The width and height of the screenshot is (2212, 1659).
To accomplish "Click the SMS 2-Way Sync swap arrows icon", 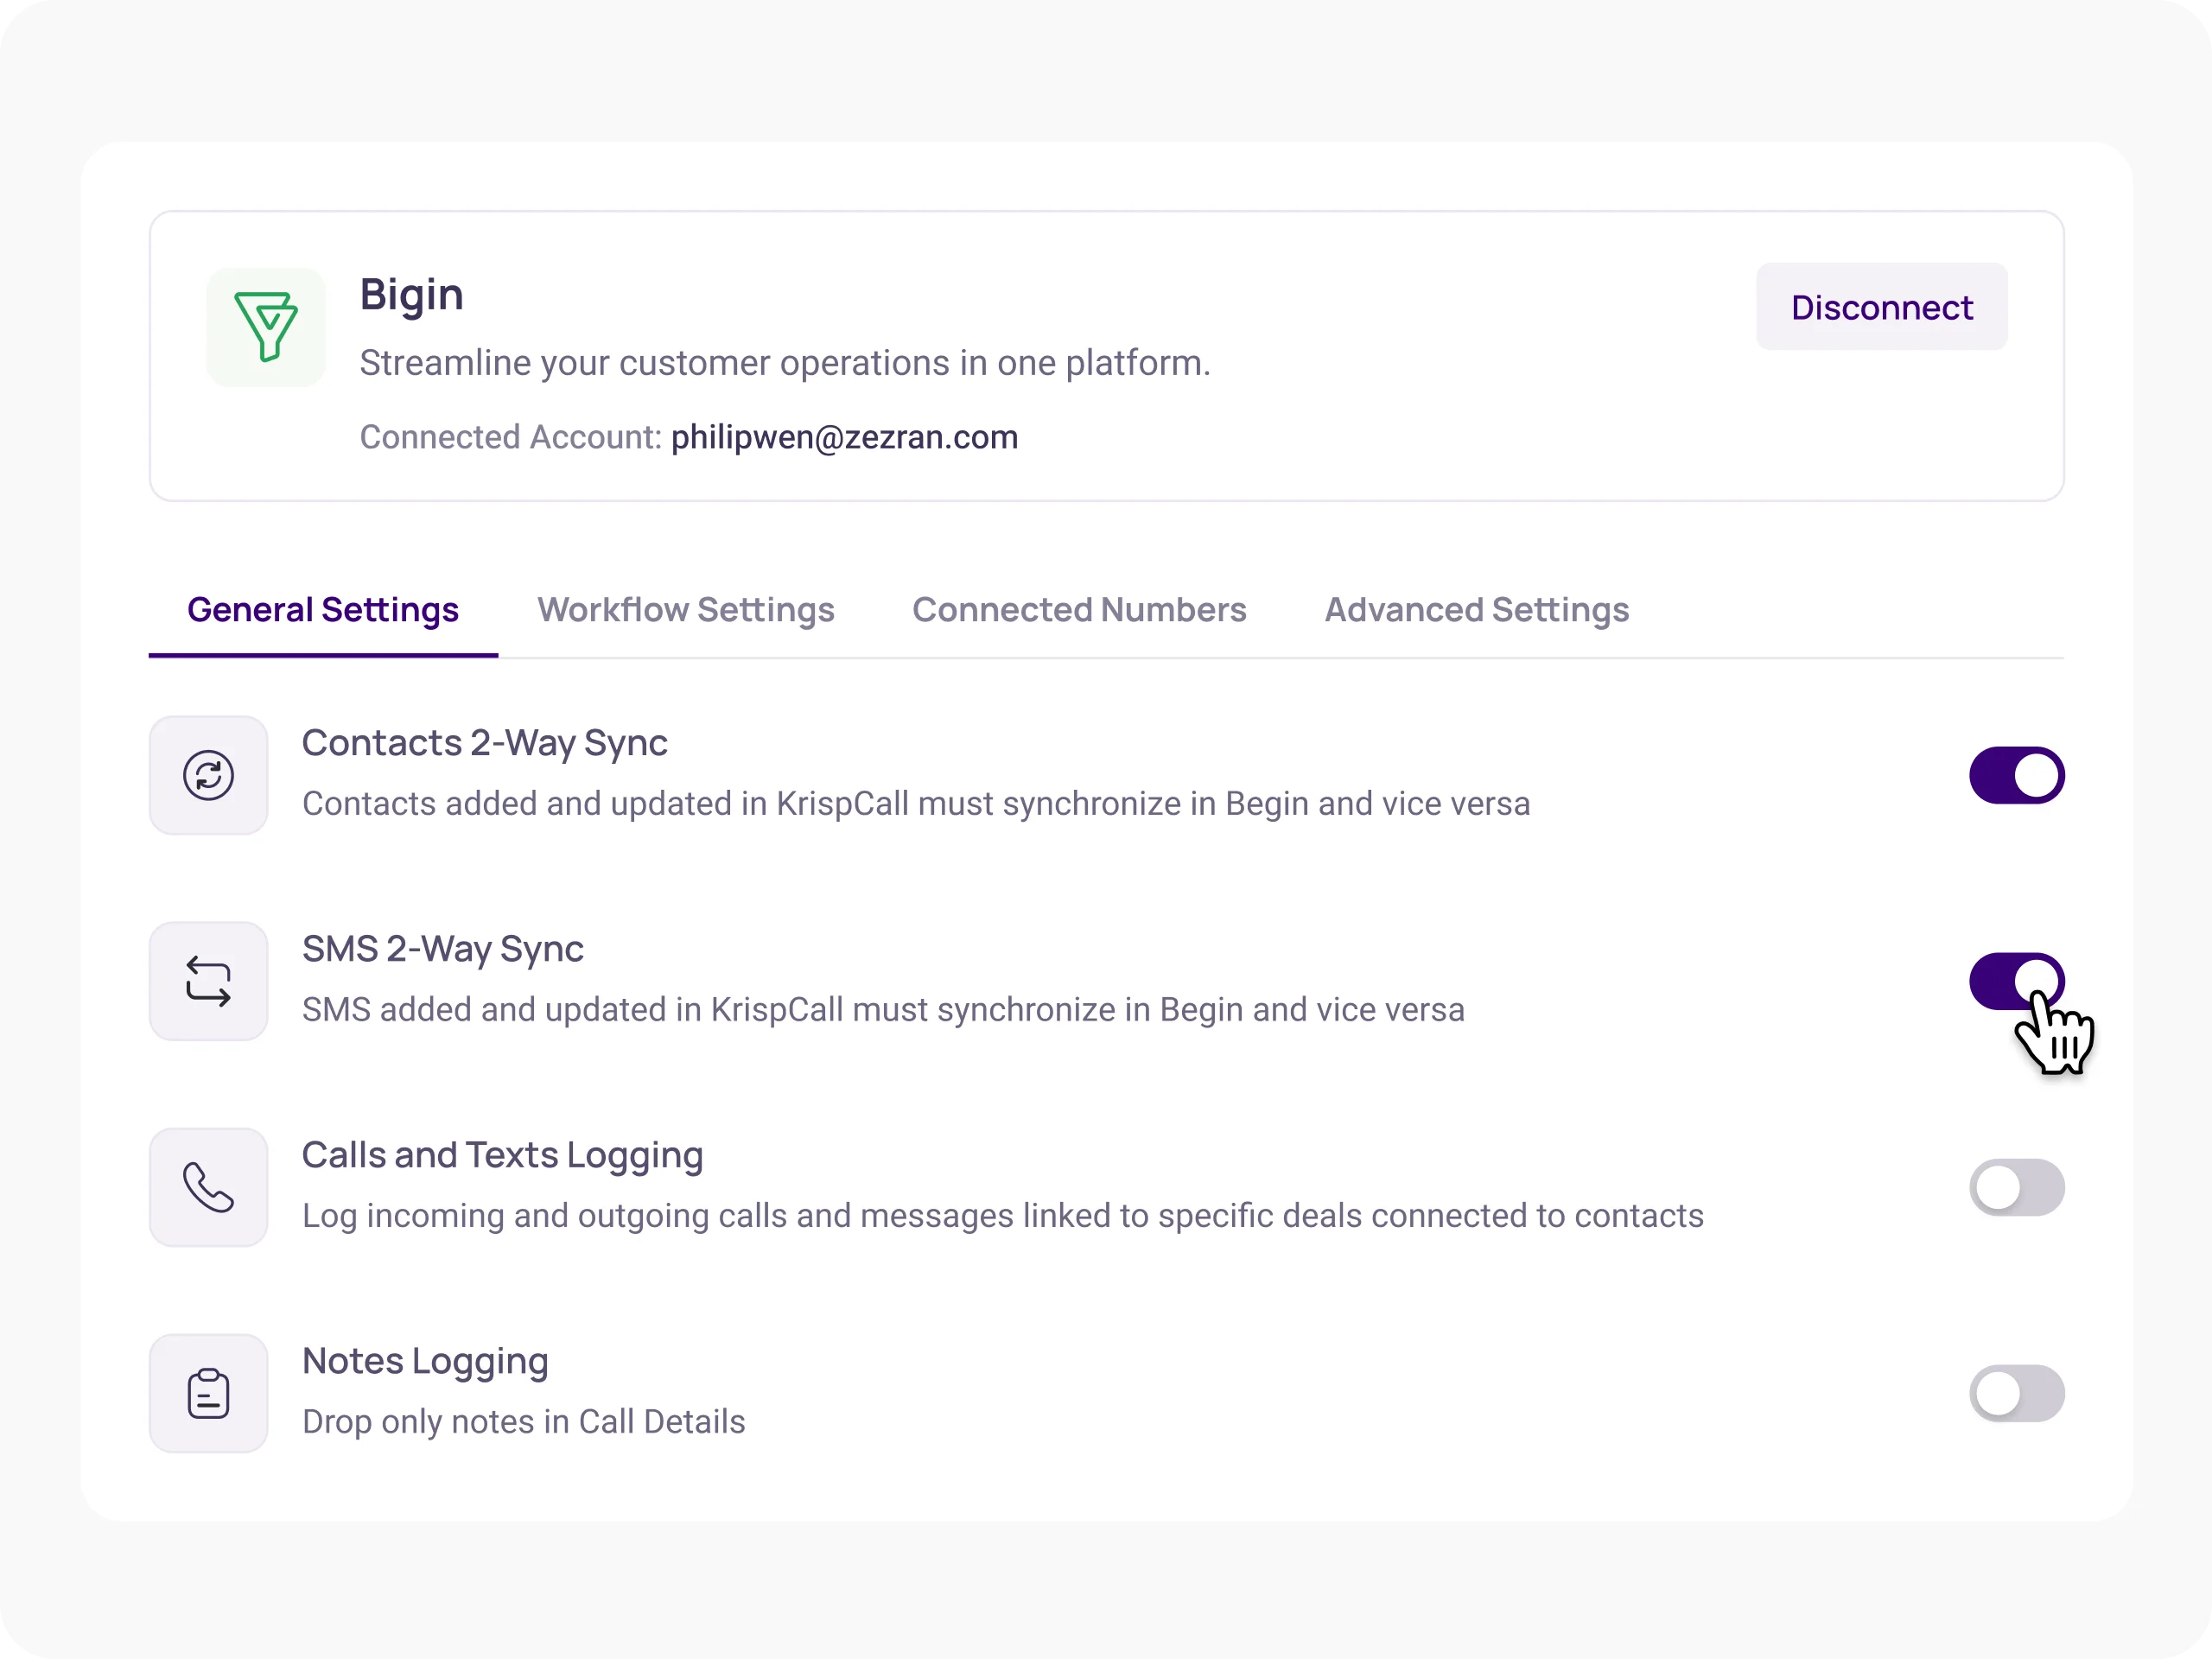I will point(208,981).
